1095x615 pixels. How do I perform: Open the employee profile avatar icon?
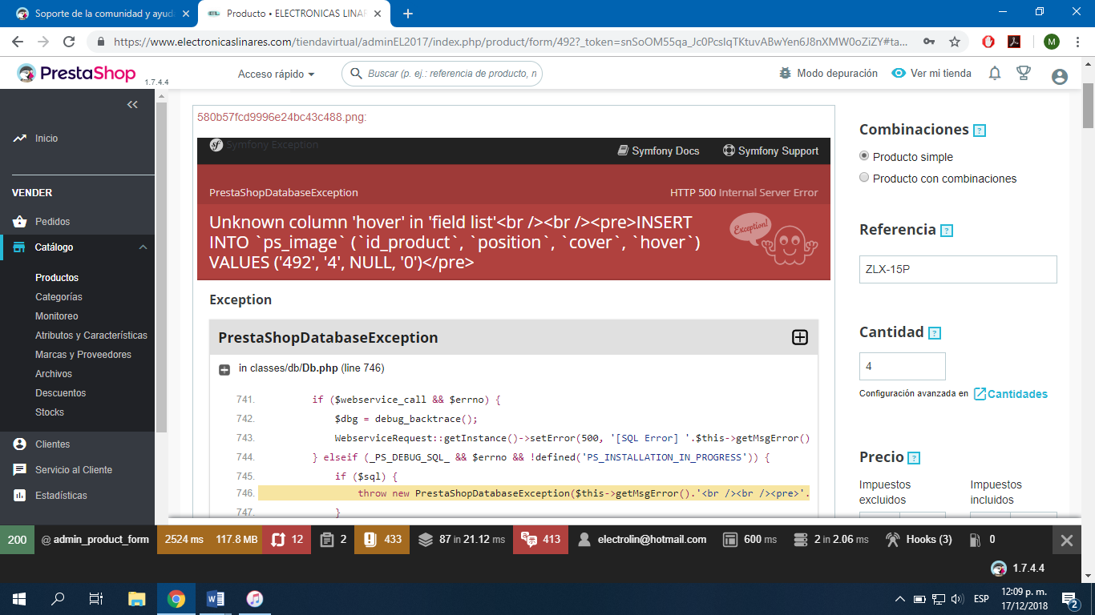pos(1060,76)
